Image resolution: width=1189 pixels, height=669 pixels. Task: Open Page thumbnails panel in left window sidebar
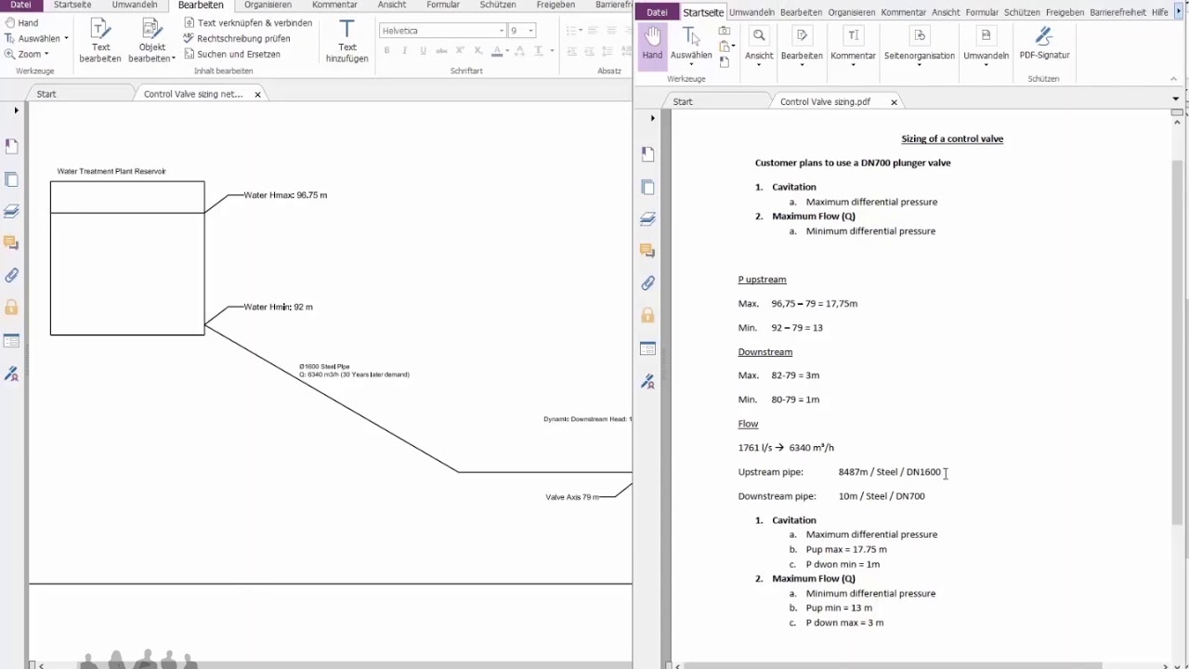point(12,179)
